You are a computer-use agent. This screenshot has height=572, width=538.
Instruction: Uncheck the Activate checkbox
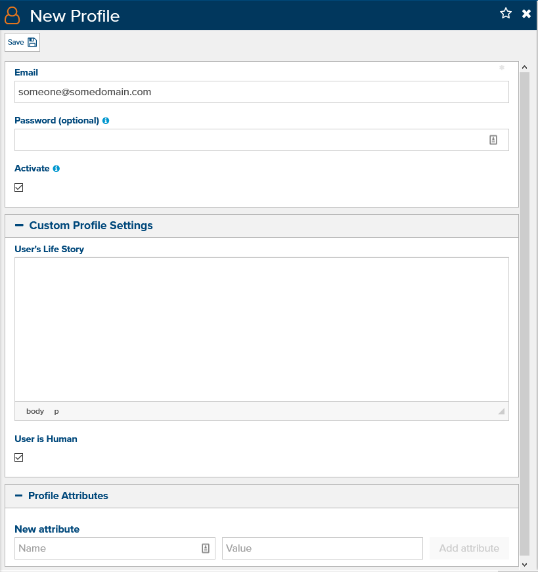18,188
